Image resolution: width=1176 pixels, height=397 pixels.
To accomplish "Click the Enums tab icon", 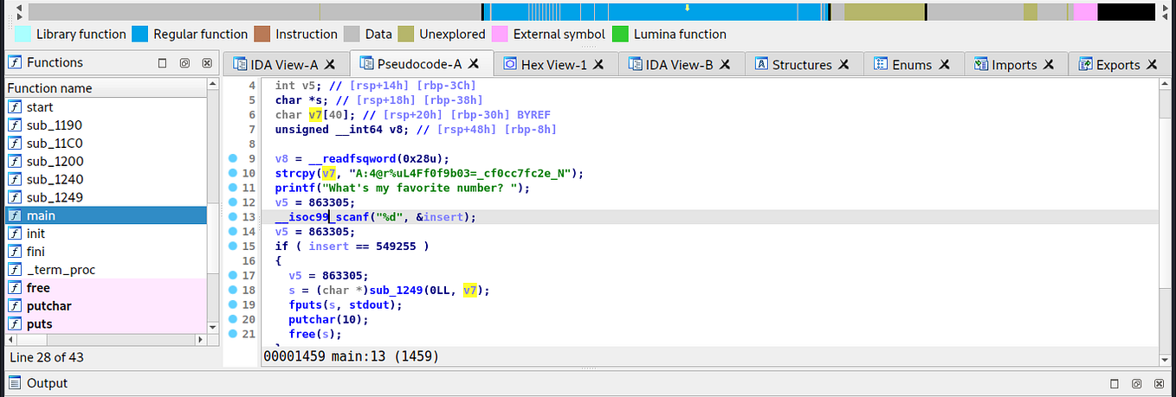I will coord(881,65).
